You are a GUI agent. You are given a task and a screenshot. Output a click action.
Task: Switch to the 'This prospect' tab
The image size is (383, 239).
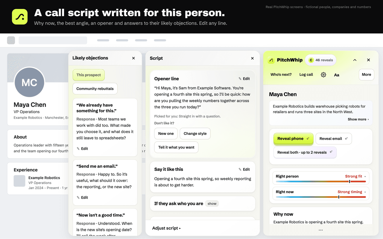(89, 75)
